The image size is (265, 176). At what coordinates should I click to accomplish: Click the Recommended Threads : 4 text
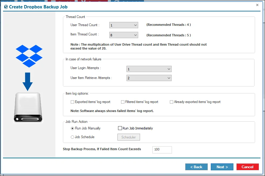click(x=169, y=25)
